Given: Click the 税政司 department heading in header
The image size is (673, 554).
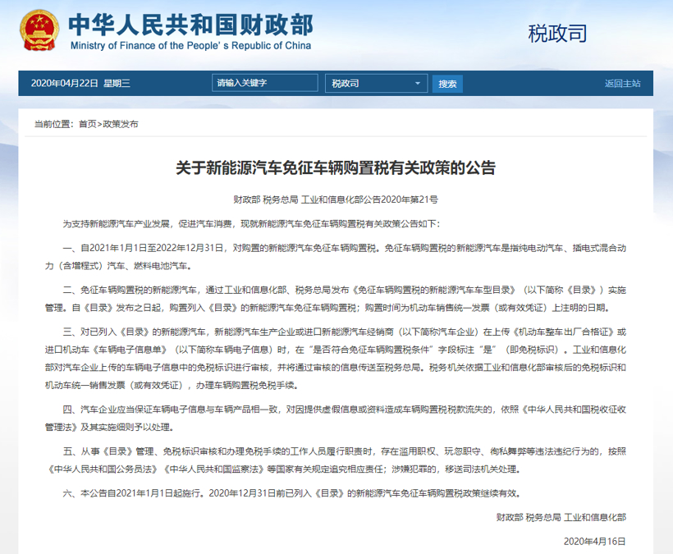Looking at the screenshot, I should [558, 33].
